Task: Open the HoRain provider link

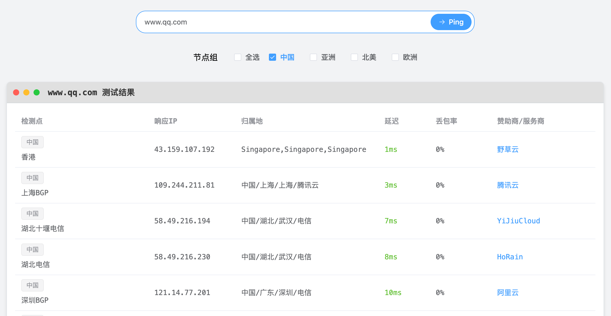Action: coord(510,257)
